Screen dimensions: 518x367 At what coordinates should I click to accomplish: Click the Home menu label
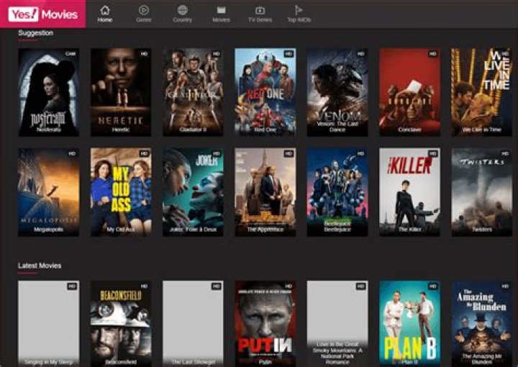click(105, 20)
